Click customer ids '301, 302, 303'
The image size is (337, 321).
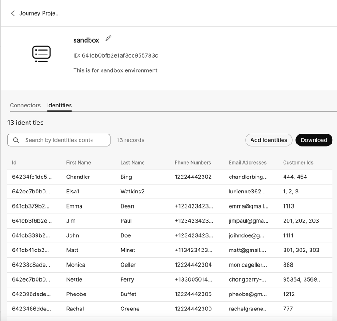point(301,250)
